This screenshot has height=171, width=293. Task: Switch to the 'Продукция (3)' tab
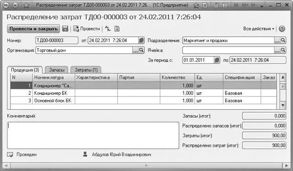(x=25, y=70)
